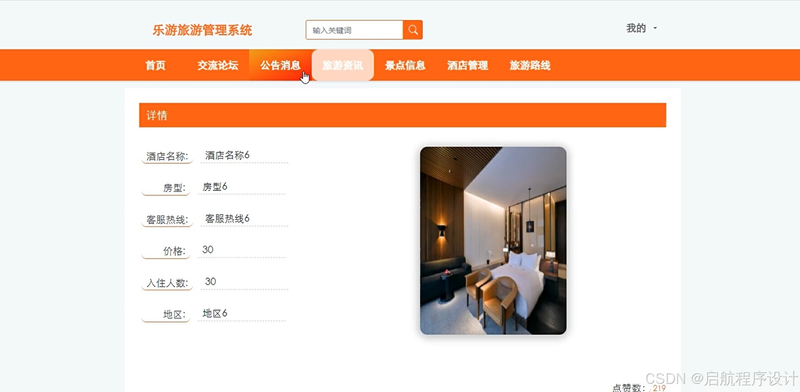Select the 酒店名称6 value field

[244, 156]
